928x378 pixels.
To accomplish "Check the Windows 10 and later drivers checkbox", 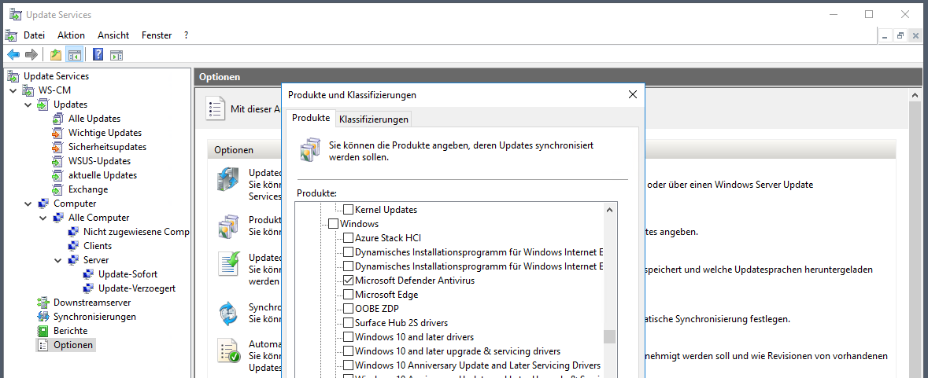I will [348, 337].
